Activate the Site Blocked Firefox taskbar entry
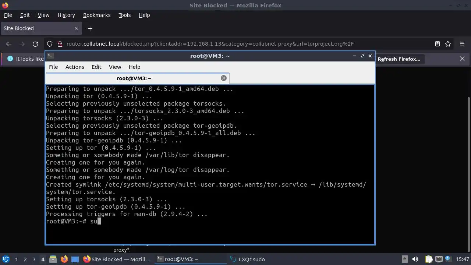This screenshot has width=471, height=265. 117,259
